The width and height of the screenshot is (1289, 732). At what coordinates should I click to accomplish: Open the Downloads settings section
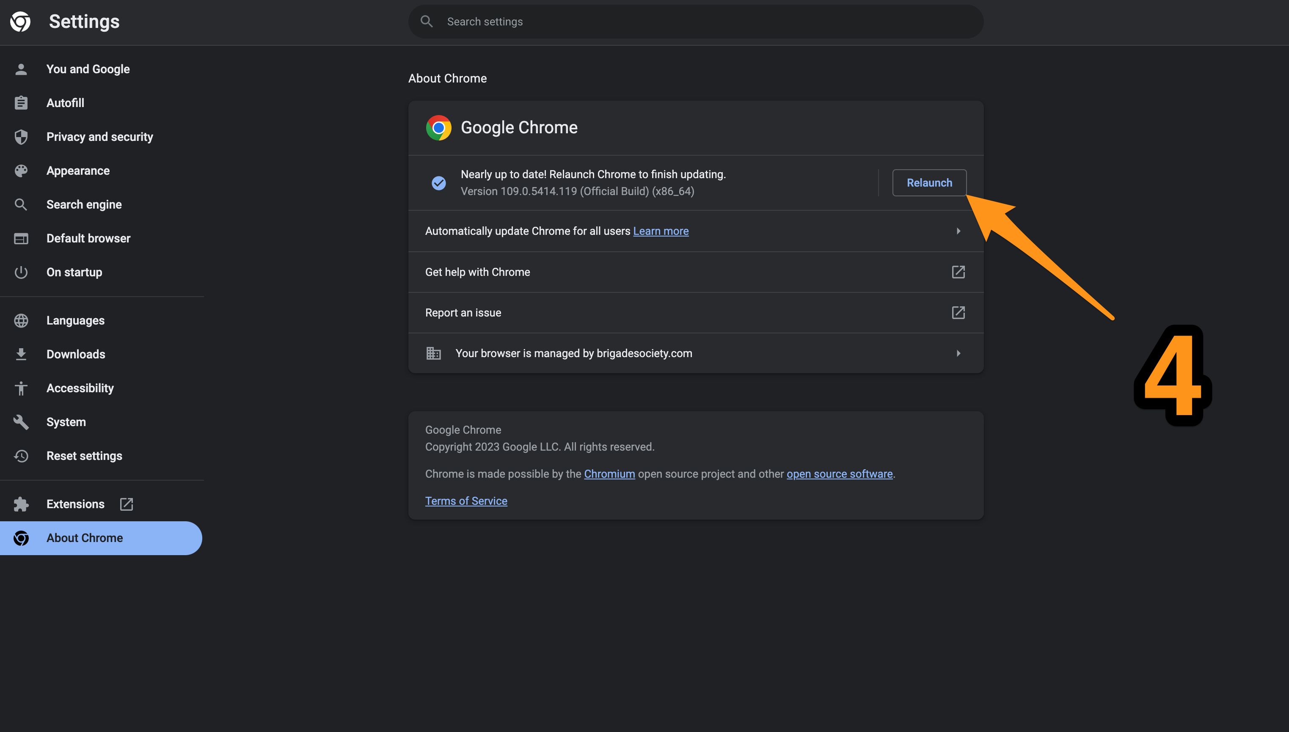tap(75, 355)
